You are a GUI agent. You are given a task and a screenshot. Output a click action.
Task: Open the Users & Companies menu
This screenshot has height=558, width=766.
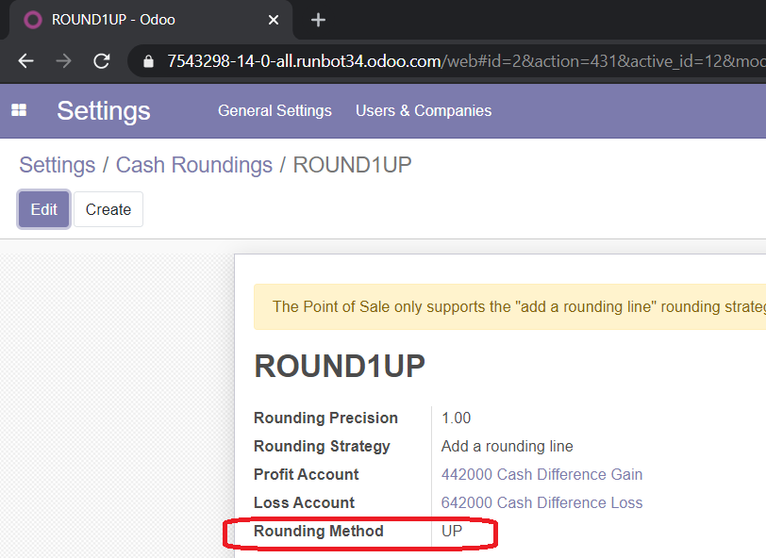point(423,110)
